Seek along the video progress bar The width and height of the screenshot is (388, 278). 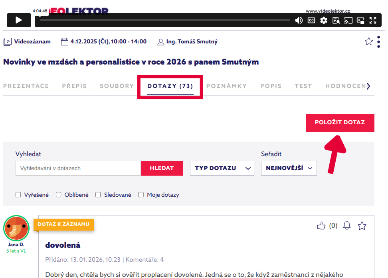pos(164,20)
